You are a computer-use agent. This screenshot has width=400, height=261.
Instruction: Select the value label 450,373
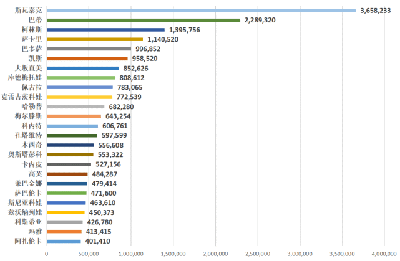102,212
